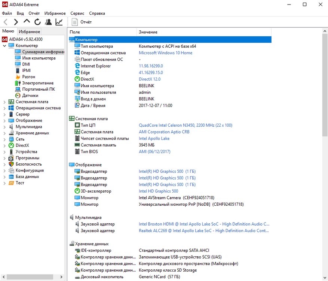Select Суммарная информация tree item

(40, 52)
